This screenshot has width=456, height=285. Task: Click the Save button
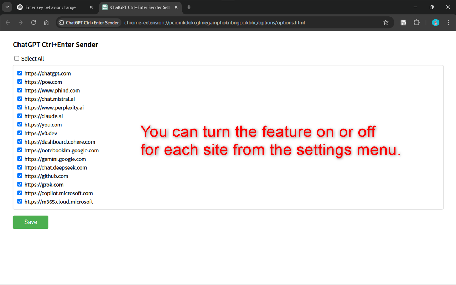coord(30,222)
